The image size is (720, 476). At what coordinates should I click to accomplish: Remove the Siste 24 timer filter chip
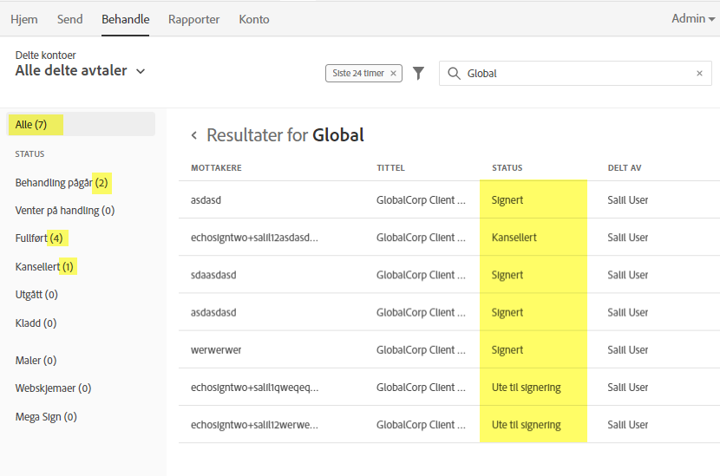(393, 74)
